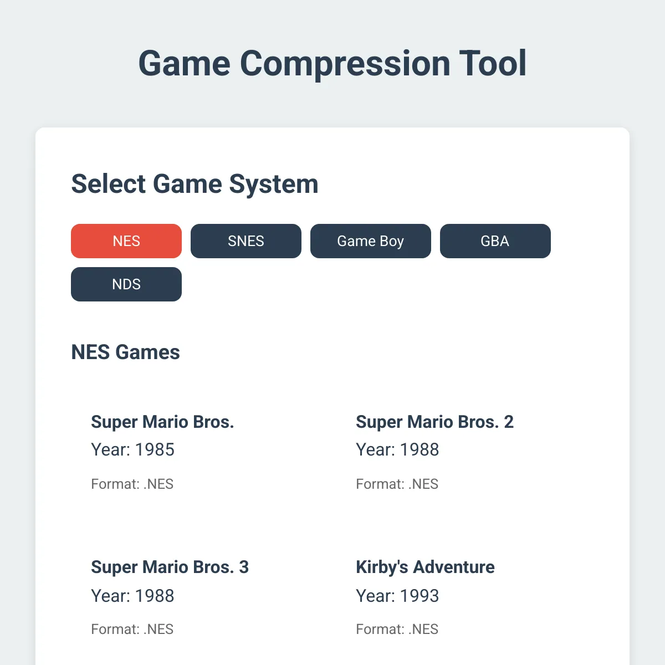Choose the Kirby's Adventure game title
The width and height of the screenshot is (665, 665).
pyautogui.click(x=425, y=567)
